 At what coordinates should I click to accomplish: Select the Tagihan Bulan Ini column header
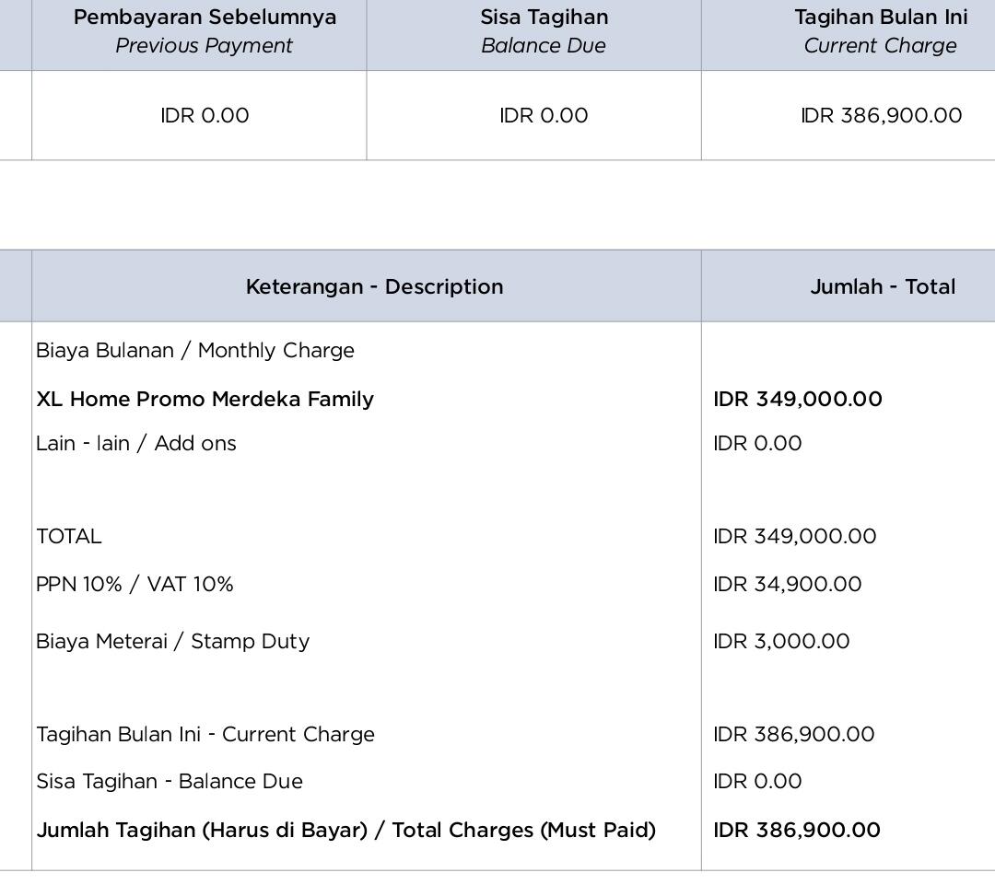881,31
